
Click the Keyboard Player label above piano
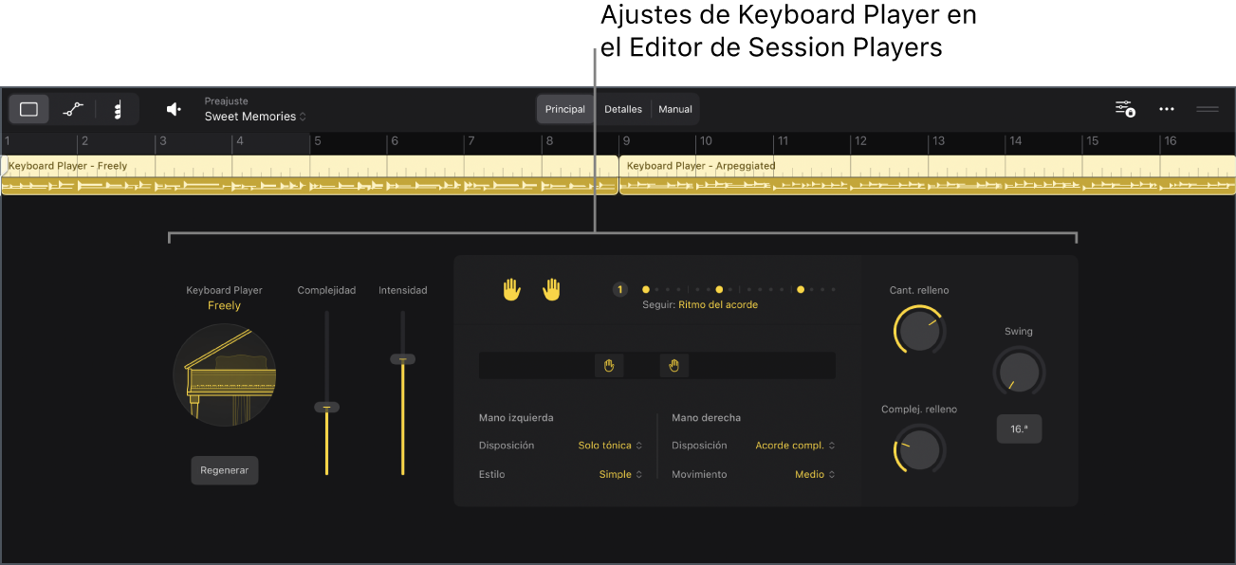click(225, 290)
